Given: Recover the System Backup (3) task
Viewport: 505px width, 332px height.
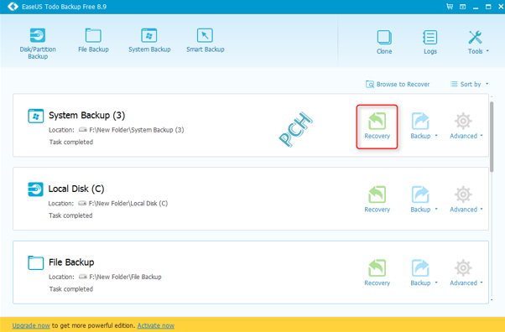Looking at the screenshot, I should 377,126.
